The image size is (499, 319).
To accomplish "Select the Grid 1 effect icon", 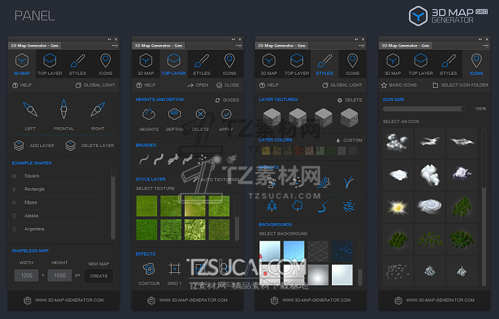I will coord(175,269).
